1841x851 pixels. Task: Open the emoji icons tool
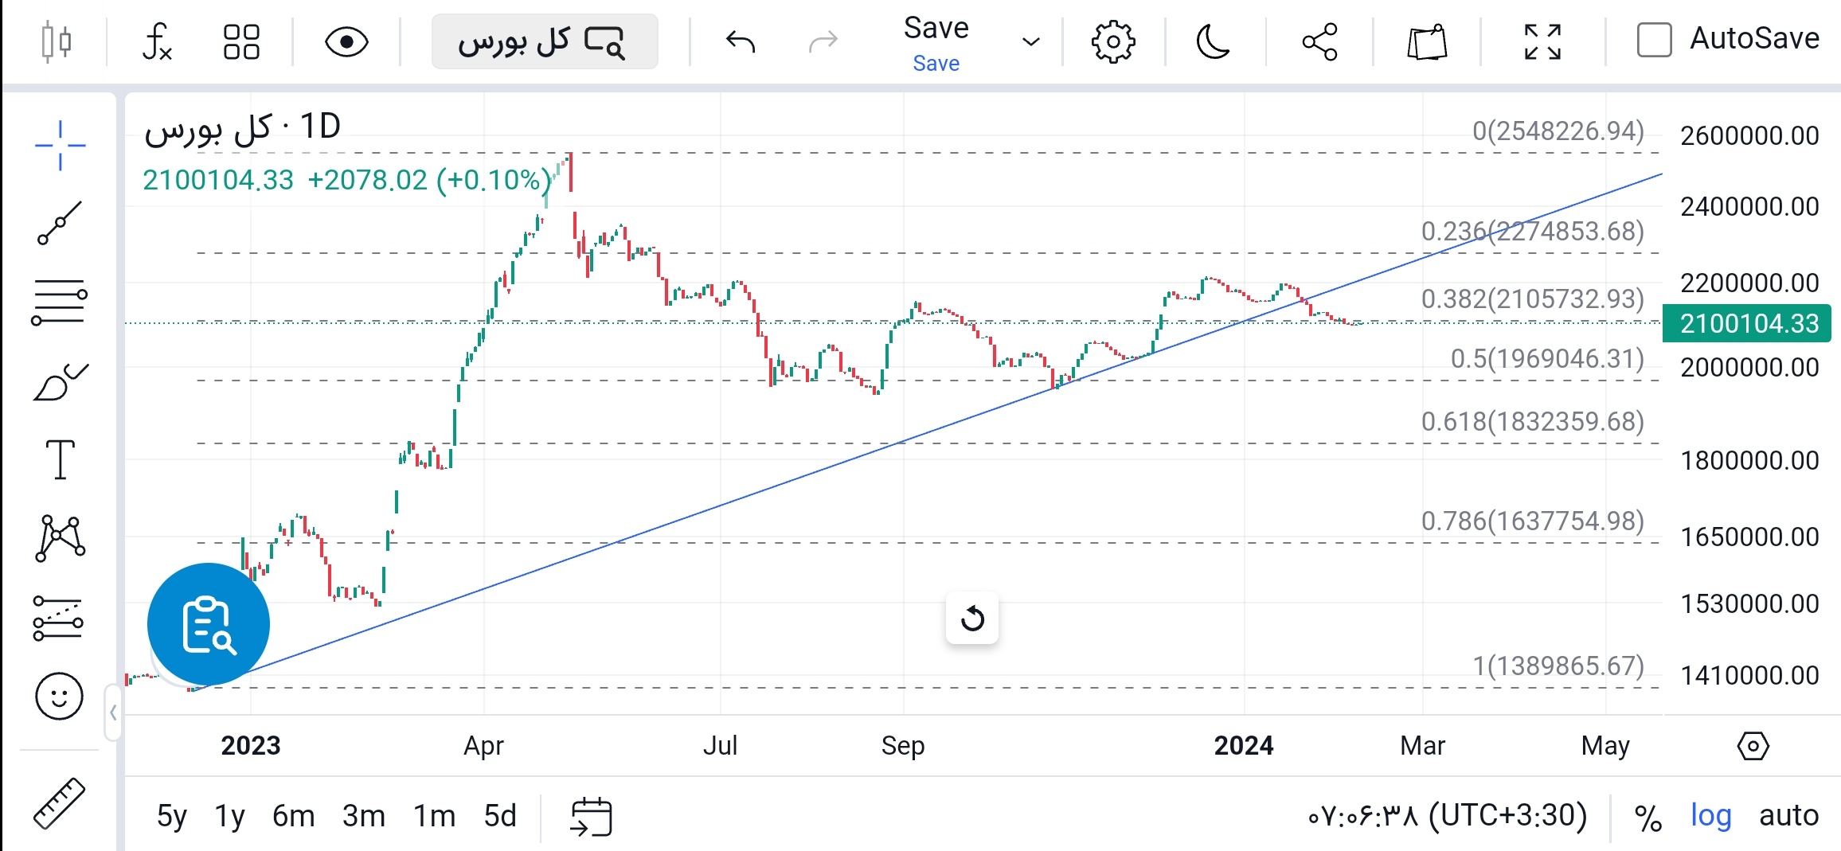(x=59, y=697)
